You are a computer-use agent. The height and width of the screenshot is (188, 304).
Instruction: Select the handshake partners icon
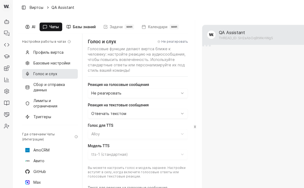tap(6, 114)
